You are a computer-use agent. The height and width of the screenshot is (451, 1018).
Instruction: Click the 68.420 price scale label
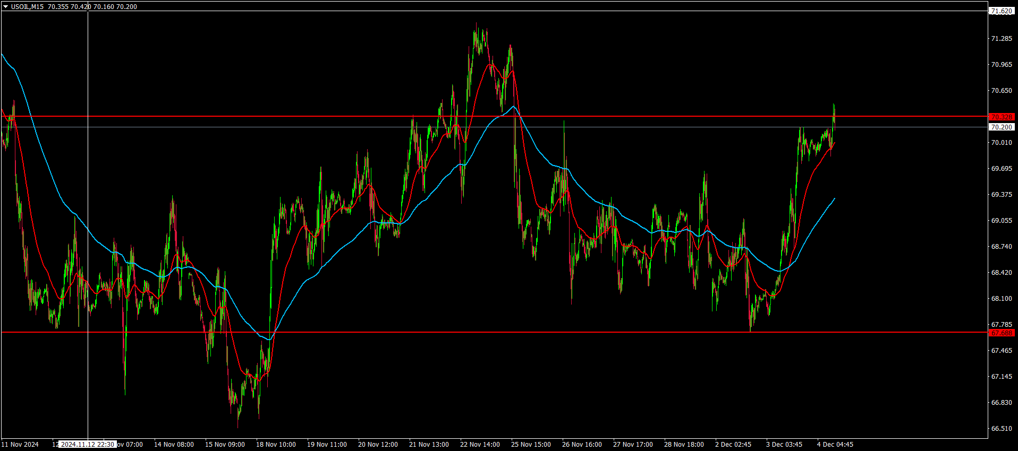click(1002, 273)
